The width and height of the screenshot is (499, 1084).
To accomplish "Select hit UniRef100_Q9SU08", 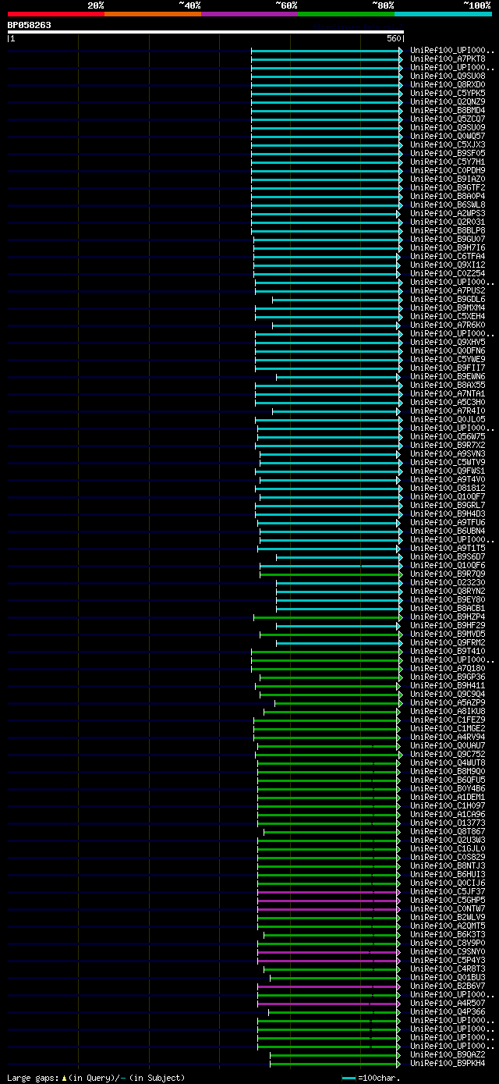I will [x=448, y=76].
